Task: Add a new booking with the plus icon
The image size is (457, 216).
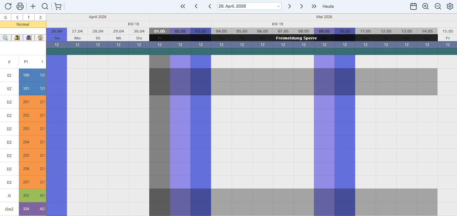Action: pos(33,6)
